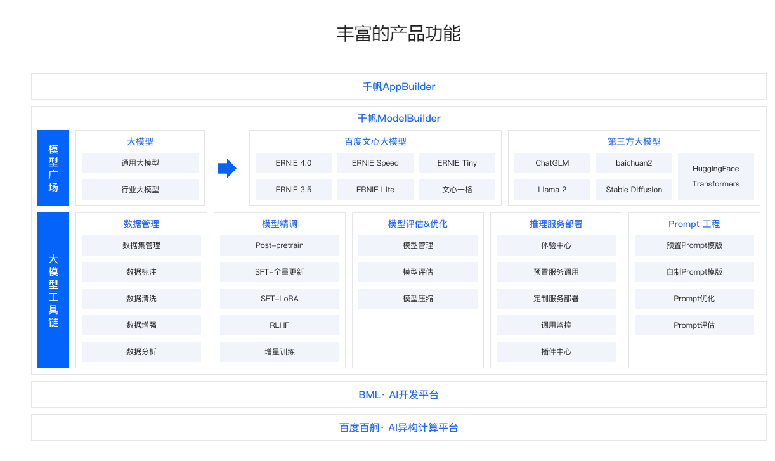Image resolution: width=775 pixels, height=461 pixels.
Task: Open Post-pretrain item
Action: 280,245
